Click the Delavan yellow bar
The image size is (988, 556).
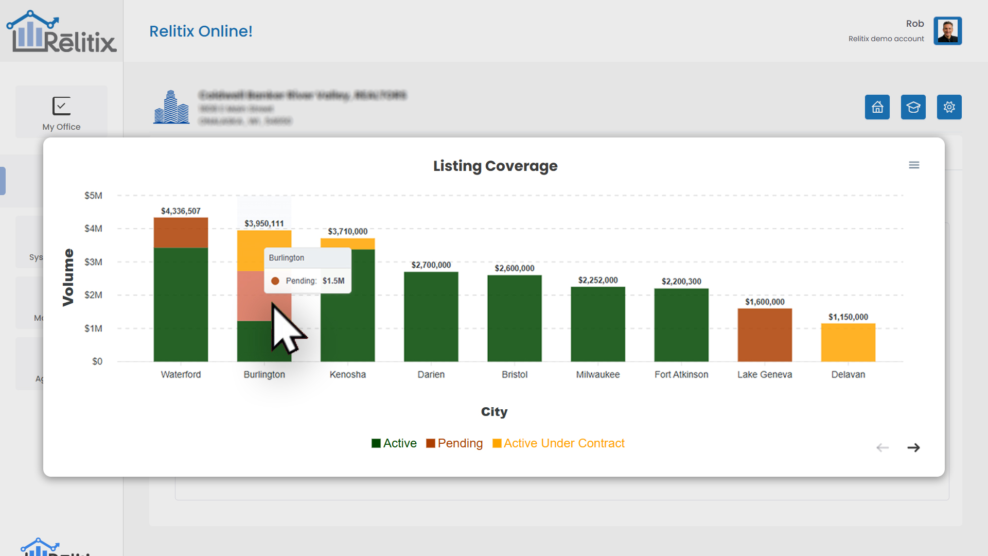pyautogui.click(x=848, y=342)
